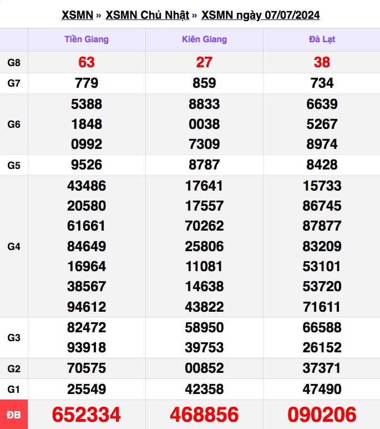Select G6 number 1848
Viewport: 380px width, 429px height.
[87, 124]
